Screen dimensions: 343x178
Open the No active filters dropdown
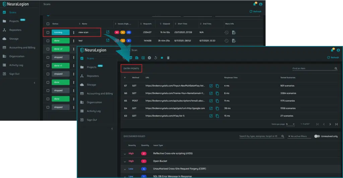click(x=299, y=136)
